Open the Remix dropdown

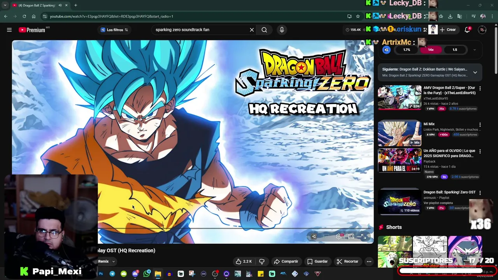click(x=107, y=261)
